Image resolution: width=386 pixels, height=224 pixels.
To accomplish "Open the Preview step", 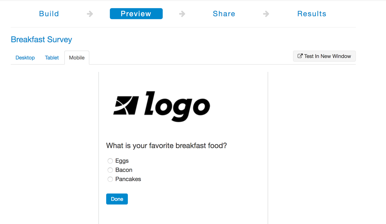I will tap(136, 14).
